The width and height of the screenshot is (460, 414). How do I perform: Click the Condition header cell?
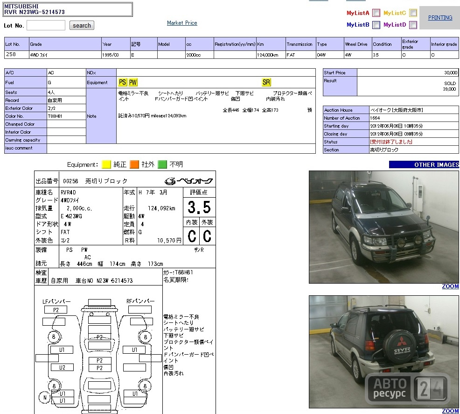tap(386, 44)
